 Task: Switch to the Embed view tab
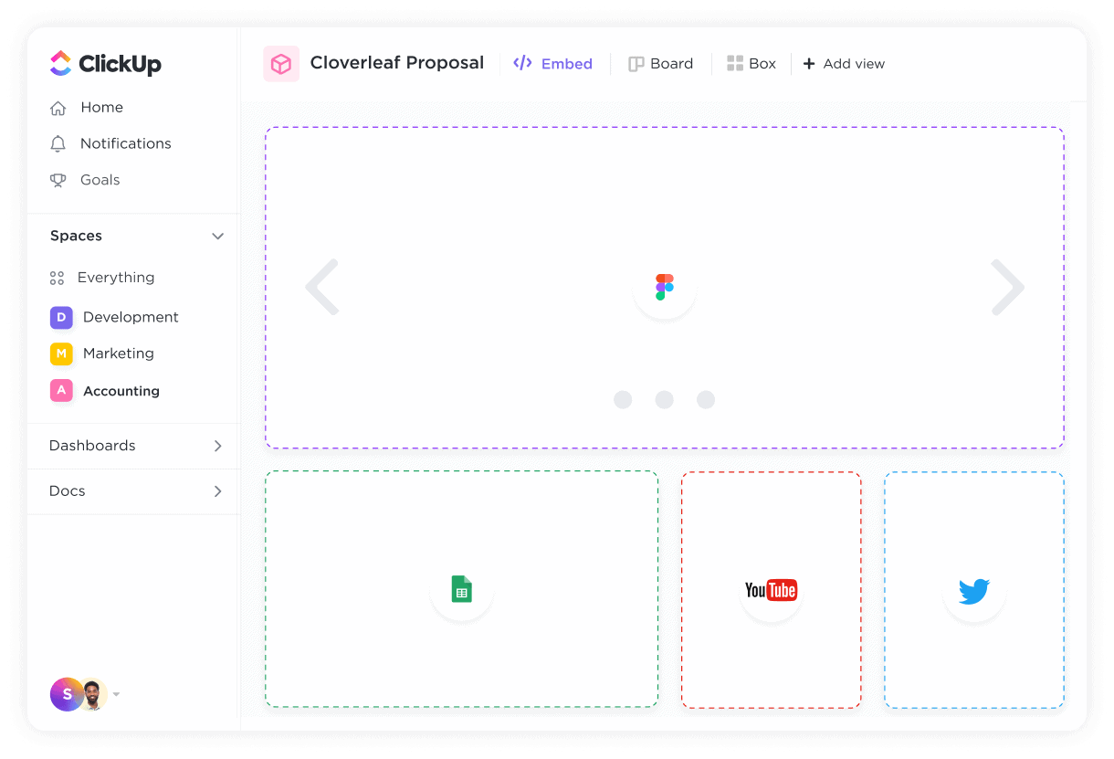coord(552,64)
